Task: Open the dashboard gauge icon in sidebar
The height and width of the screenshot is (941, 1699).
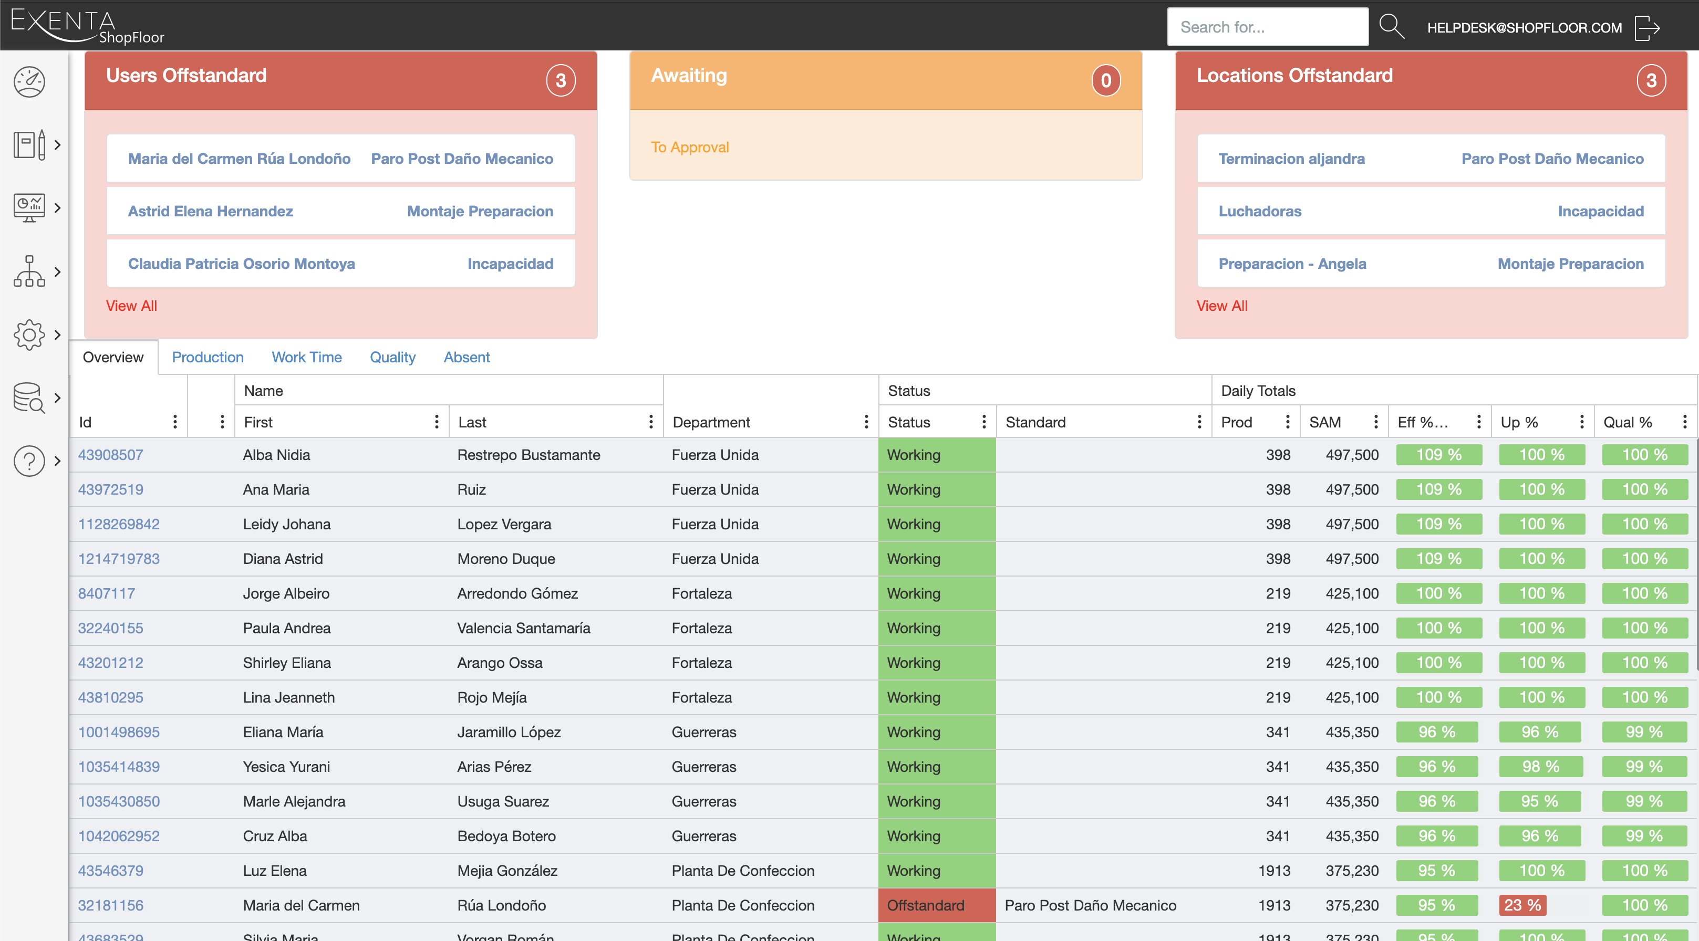Action: (29, 82)
